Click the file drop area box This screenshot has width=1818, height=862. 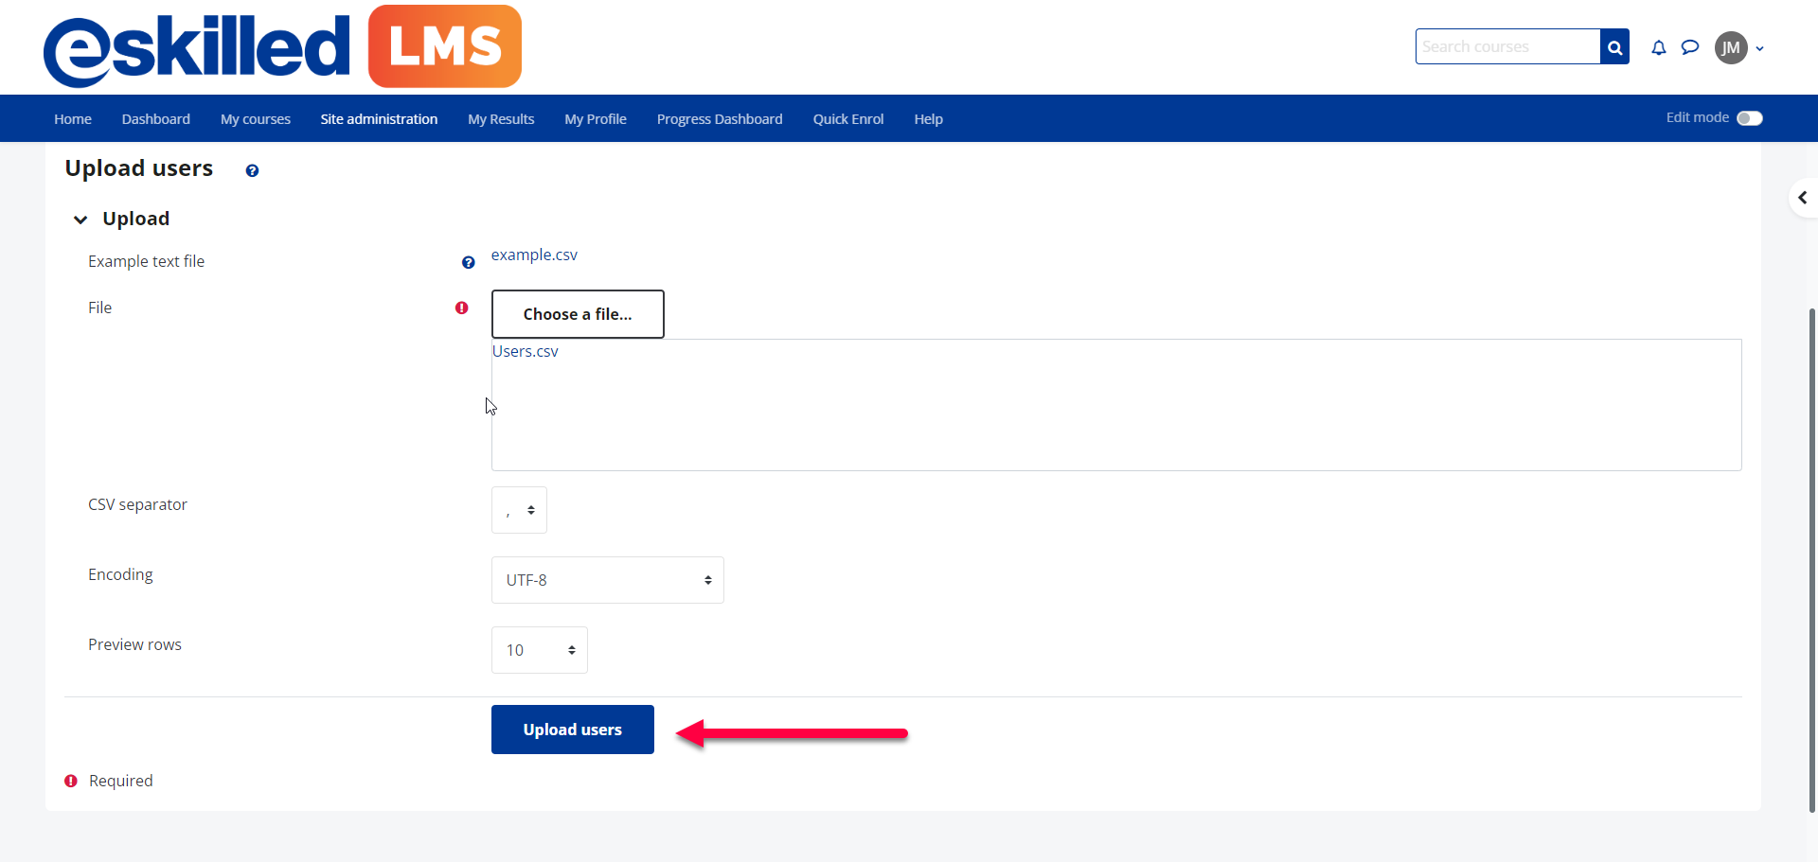1116,405
